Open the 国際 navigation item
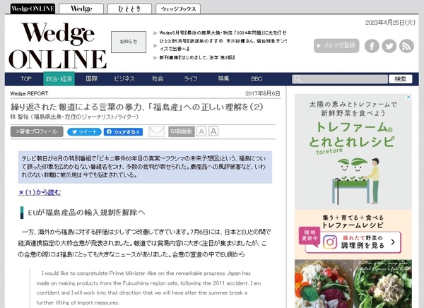Screen dimensions: 424x308 [92, 78]
